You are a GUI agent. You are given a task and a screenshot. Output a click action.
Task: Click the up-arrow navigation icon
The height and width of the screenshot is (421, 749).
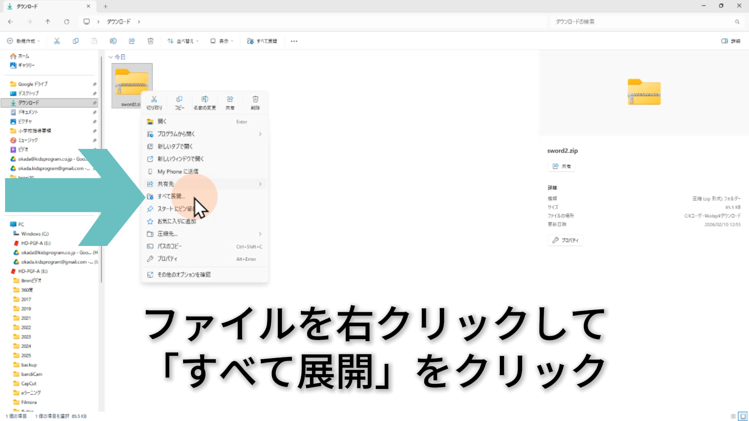48,22
